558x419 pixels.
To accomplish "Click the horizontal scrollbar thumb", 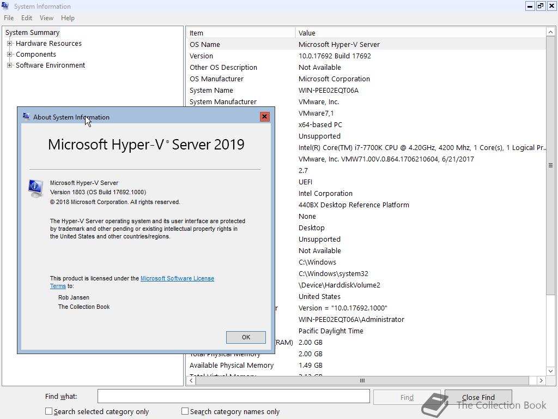I will (362, 380).
